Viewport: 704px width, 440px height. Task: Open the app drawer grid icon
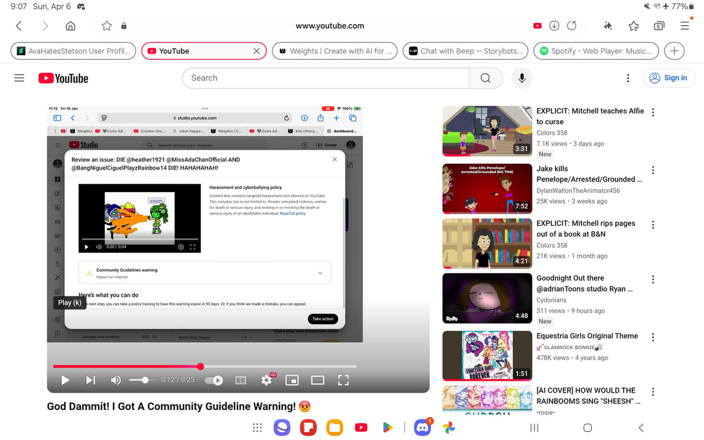(x=257, y=427)
